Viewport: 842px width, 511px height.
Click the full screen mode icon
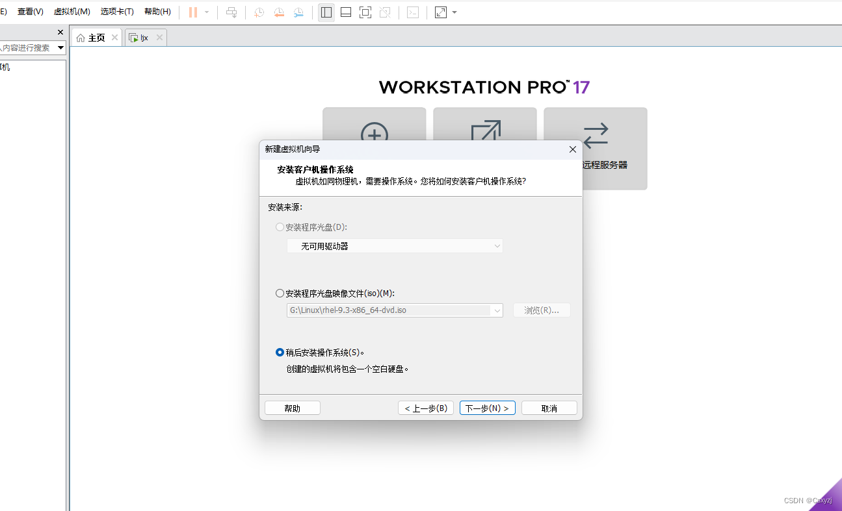[365, 12]
